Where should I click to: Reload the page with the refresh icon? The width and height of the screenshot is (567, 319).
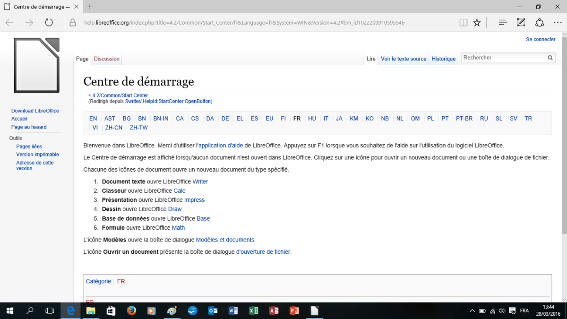(49, 22)
